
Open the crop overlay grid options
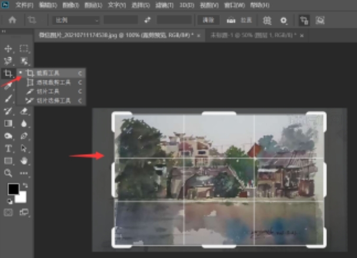[267, 20]
